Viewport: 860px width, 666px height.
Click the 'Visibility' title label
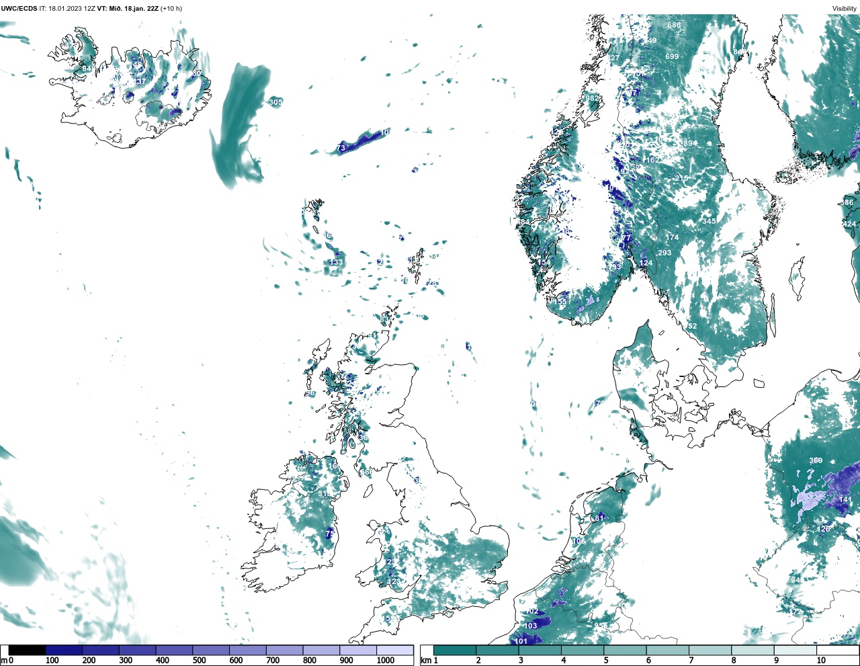(x=845, y=9)
